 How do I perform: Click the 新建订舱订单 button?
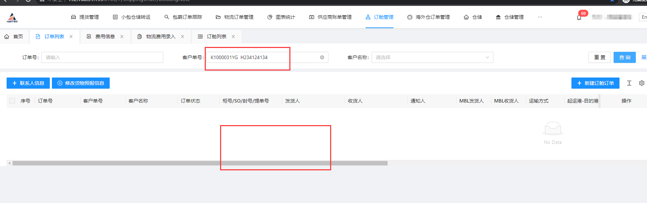(595, 83)
